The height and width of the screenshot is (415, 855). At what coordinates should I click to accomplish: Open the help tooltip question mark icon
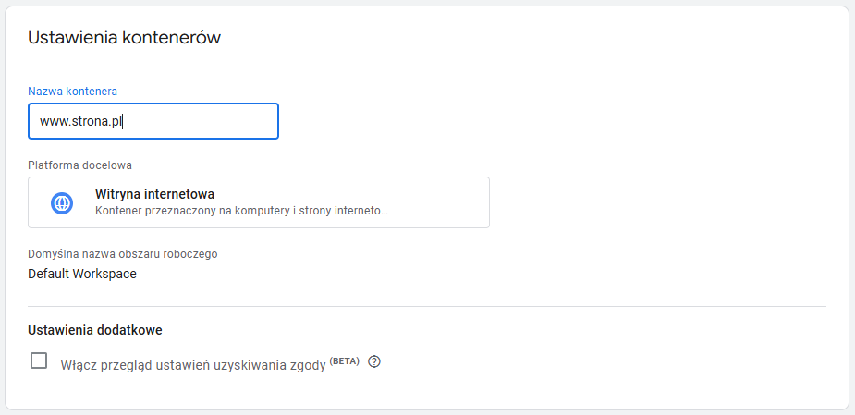point(374,361)
